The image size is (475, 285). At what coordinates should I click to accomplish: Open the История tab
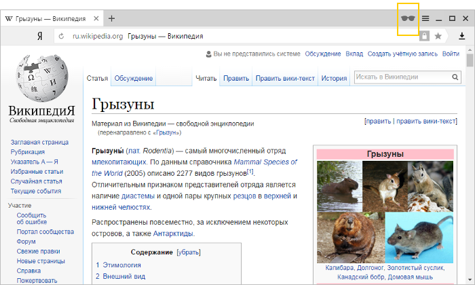click(334, 79)
